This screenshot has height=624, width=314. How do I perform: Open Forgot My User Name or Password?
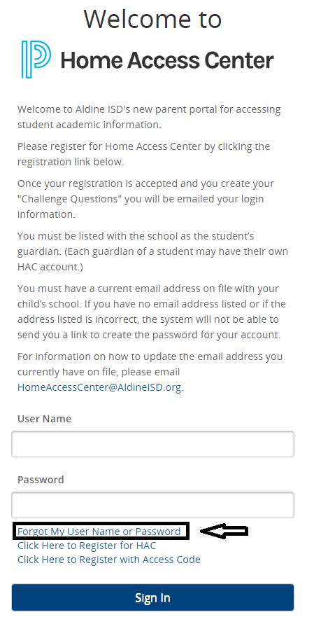(x=99, y=532)
